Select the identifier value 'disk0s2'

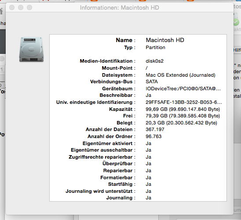(x=154, y=61)
